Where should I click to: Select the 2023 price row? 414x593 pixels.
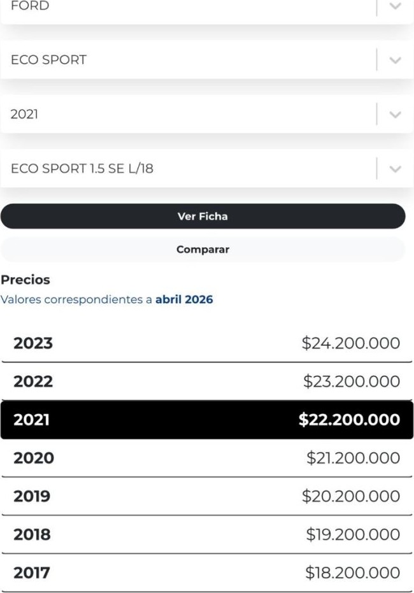point(206,343)
